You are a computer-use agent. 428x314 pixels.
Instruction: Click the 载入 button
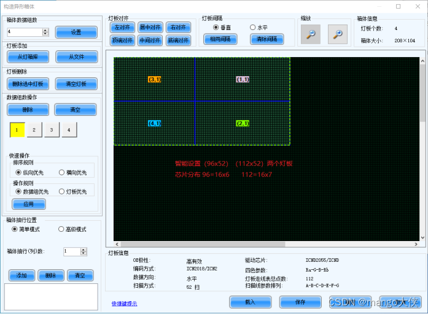point(251,302)
